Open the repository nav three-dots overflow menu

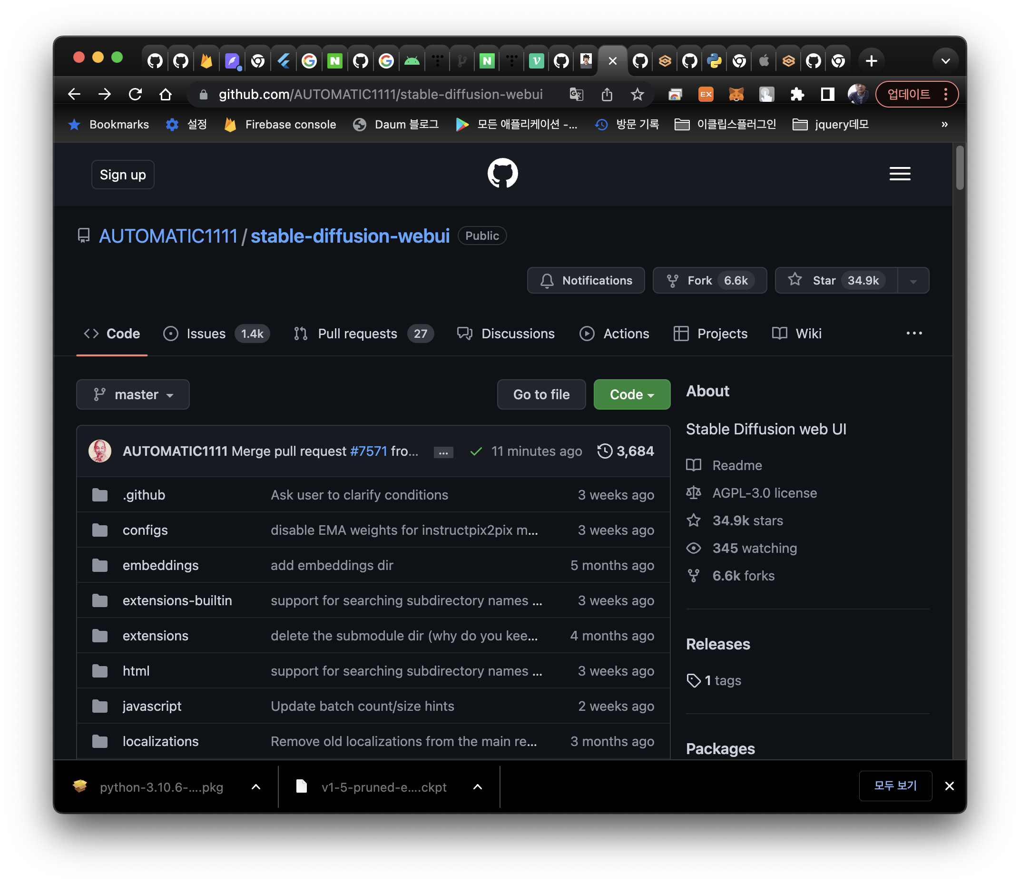pos(914,334)
